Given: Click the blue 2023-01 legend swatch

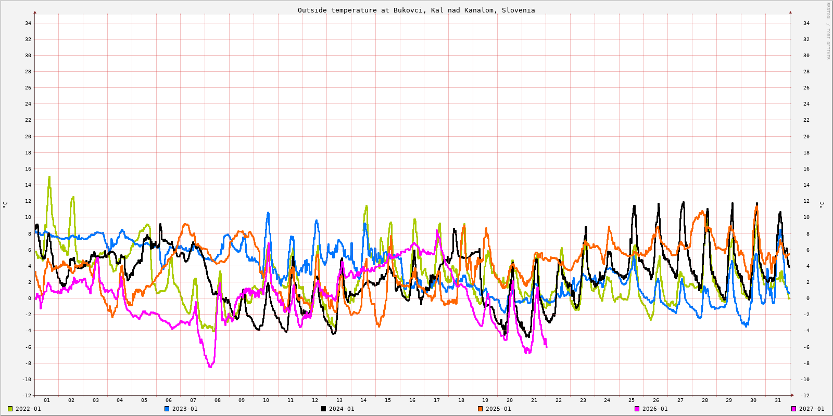Looking at the screenshot, I should (x=167, y=409).
